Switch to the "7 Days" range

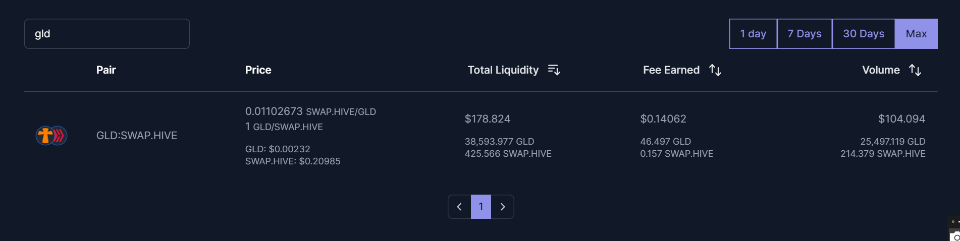pyautogui.click(x=805, y=34)
